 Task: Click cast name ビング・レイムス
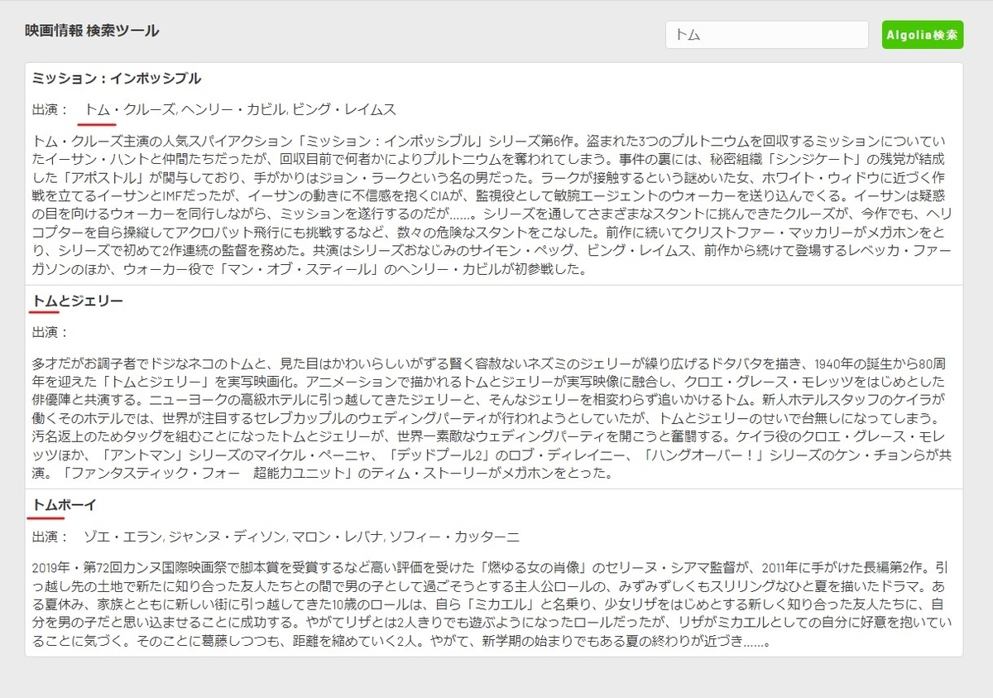[x=344, y=109]
